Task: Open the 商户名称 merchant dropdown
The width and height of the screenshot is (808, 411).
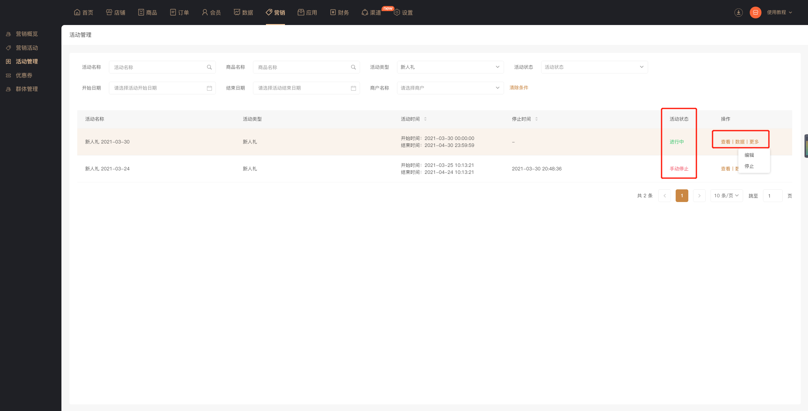Action: [450, 88]
